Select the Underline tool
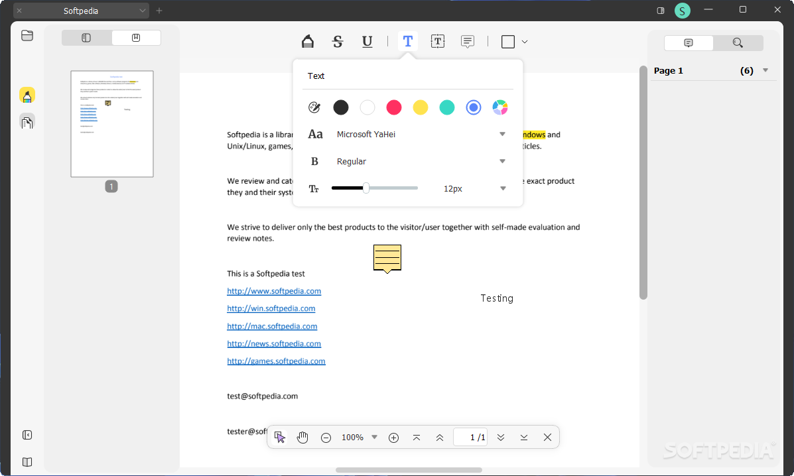794x476 pixels. 367,42
